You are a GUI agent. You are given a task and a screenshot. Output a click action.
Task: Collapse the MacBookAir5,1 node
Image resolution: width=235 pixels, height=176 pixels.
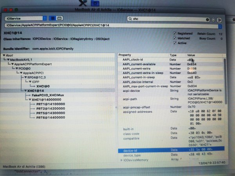pyautogui.click(x=8, y=60)
